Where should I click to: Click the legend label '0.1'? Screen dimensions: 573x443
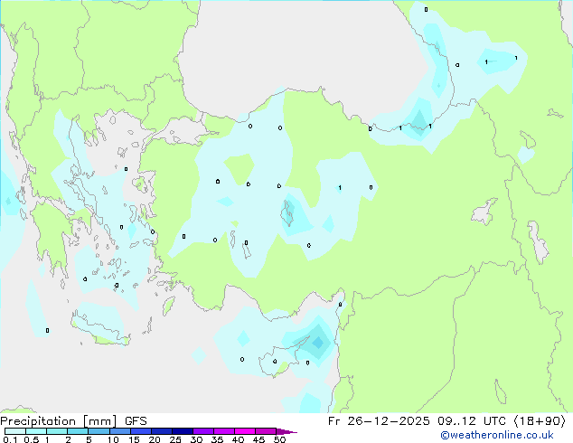point(10,439)
